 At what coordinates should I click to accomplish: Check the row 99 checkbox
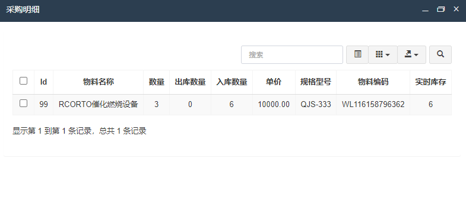coord(24,104)
